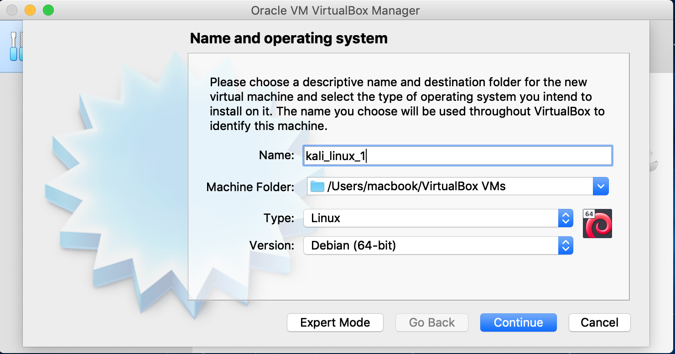Click the Version: label
675x354 pixels.
[272, 245]
